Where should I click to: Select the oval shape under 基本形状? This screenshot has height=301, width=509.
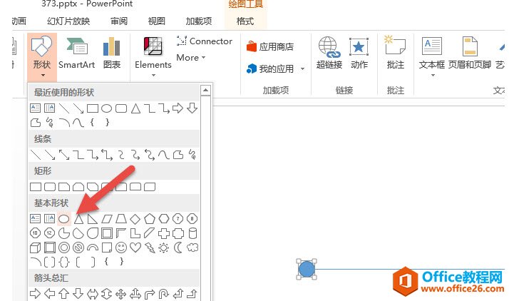[64, 218]
